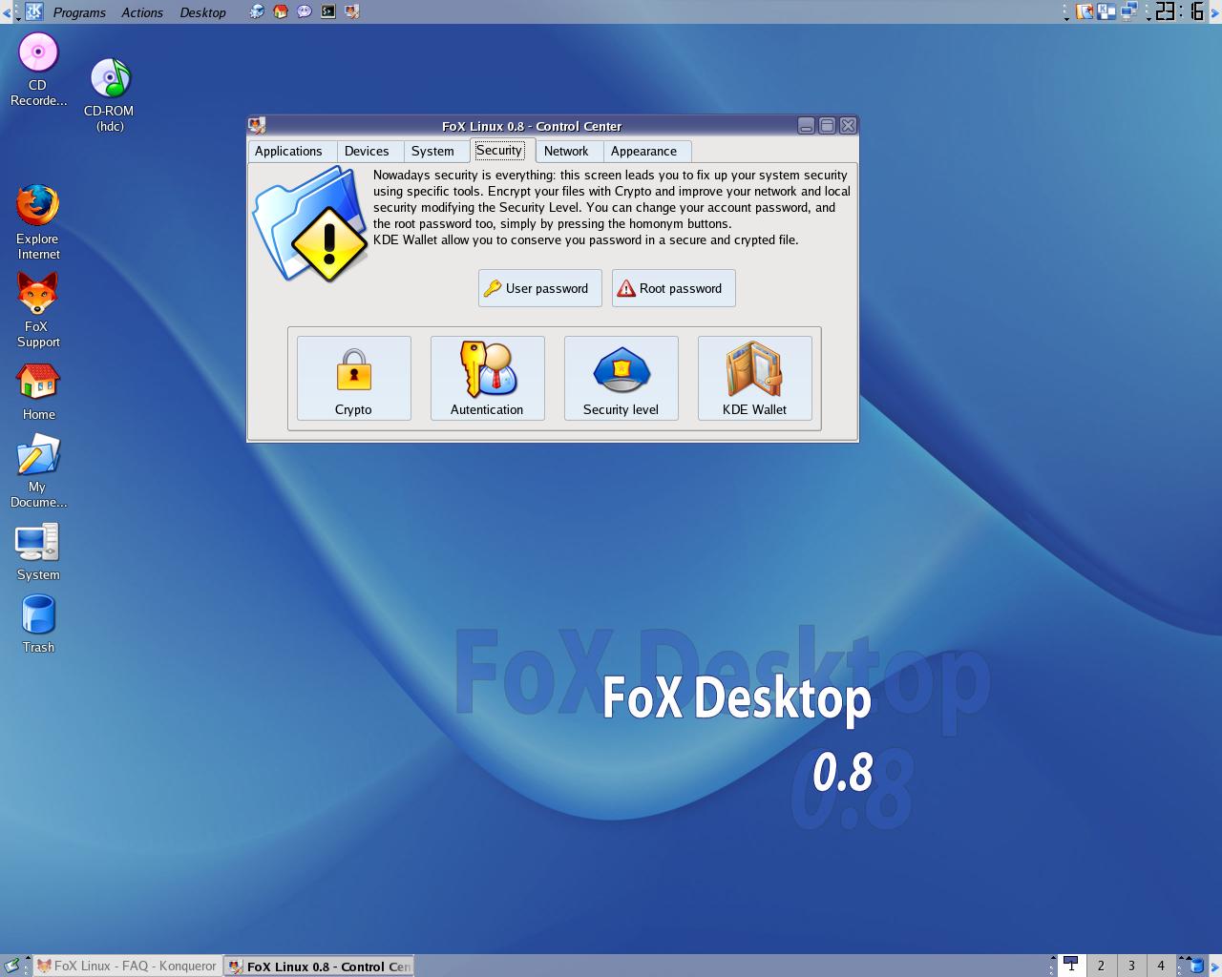Image resolution: width=1222 pixels, height=977 pixels.
Task: Switch to virtual desktop 2
Action: [1101, 966]
